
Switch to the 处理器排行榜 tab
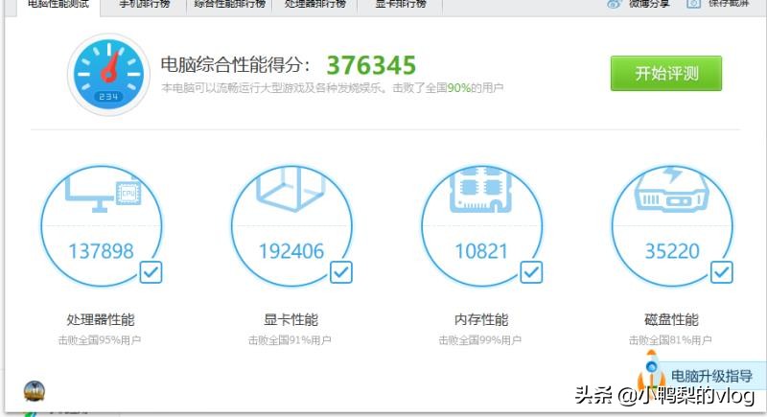[x=315, y=5]
